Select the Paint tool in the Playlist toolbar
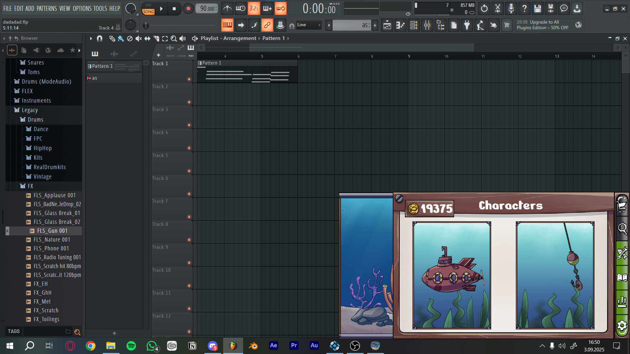 tap(120, 38)
